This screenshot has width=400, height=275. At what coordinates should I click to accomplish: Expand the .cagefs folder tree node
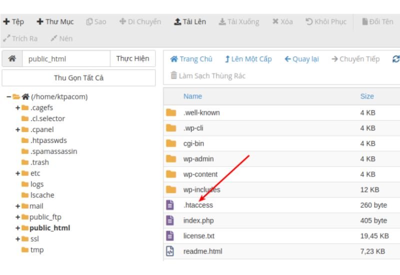click(17, 107)
